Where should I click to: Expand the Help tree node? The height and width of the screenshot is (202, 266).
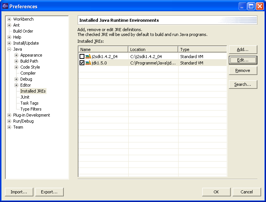coord(9,37)
